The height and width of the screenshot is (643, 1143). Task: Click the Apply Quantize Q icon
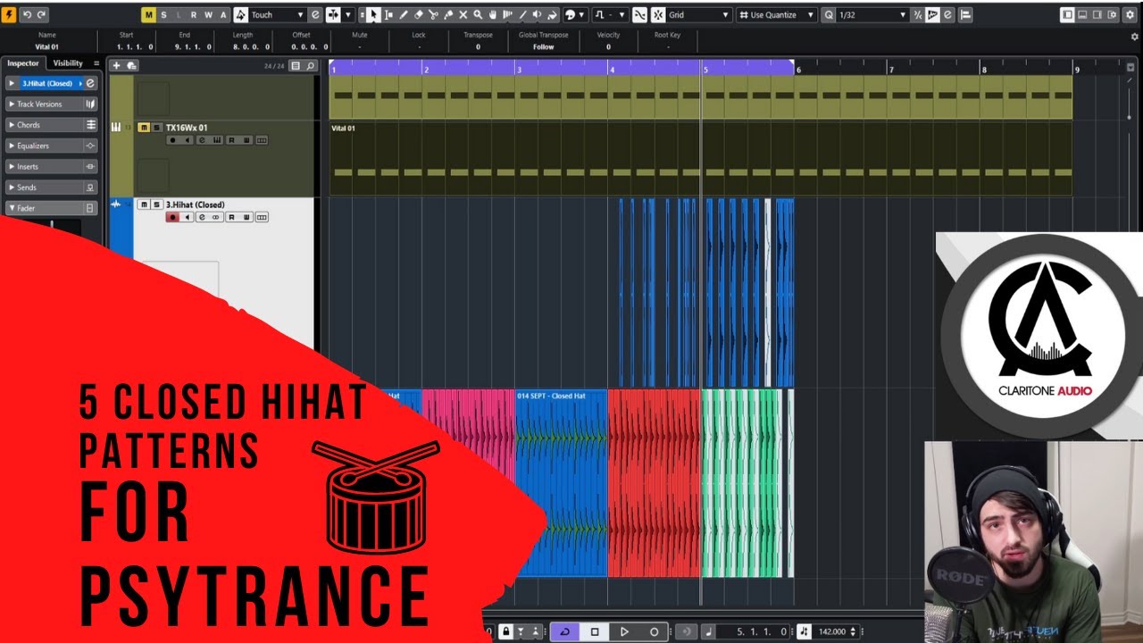pos(829,15)
